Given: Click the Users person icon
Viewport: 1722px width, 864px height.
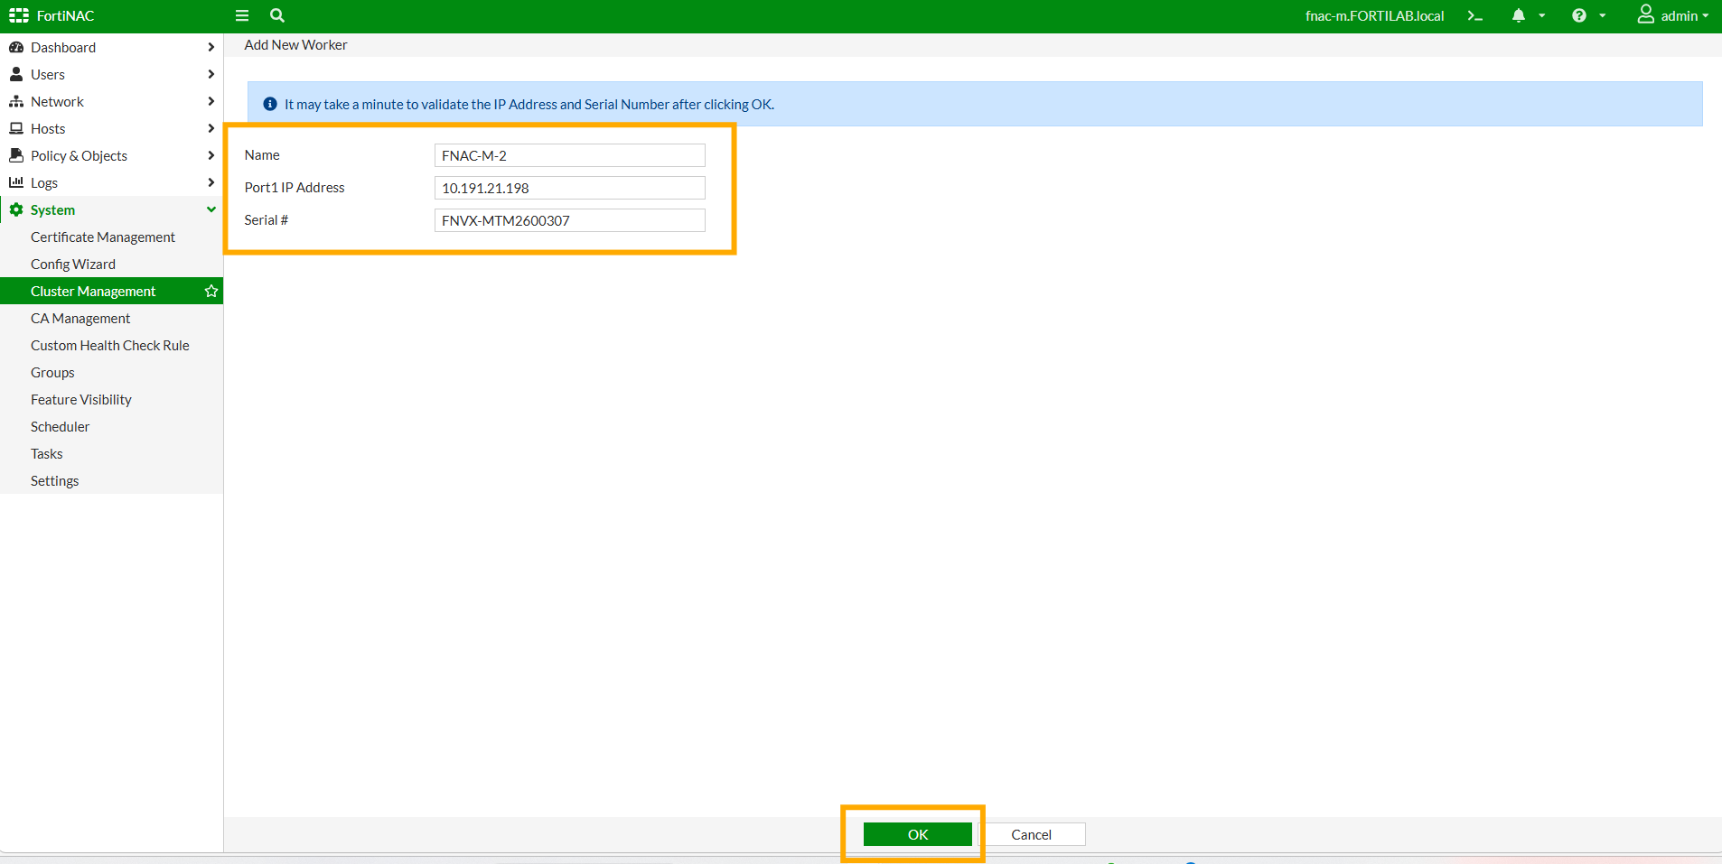Looking at the screenshot, I should point(16,74).
